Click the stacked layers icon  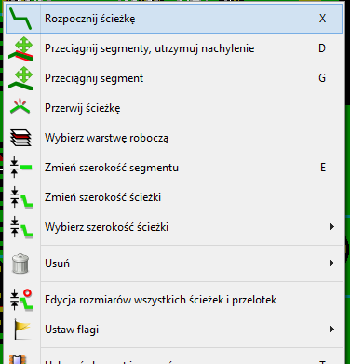[20, 138]
